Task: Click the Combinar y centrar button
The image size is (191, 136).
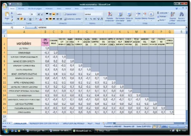Action: click(x=73, y=19)
